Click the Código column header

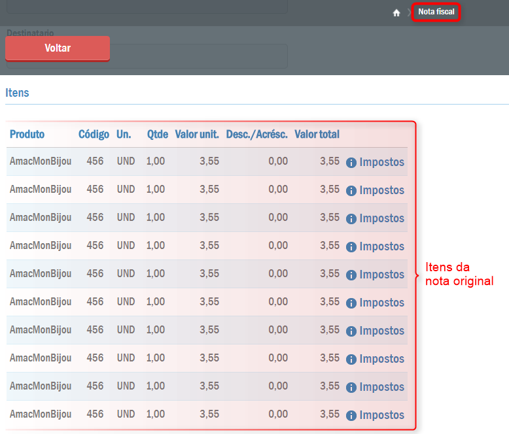[x=94, y=134]
